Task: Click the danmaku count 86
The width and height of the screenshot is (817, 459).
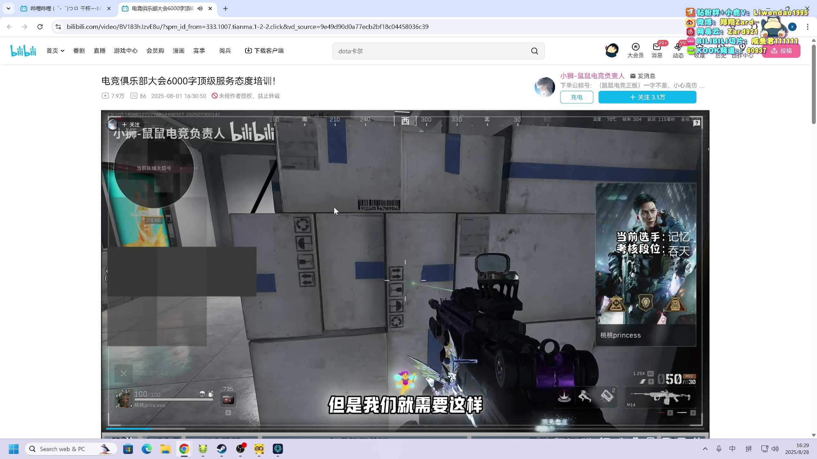Action: [x=139, y=96]
